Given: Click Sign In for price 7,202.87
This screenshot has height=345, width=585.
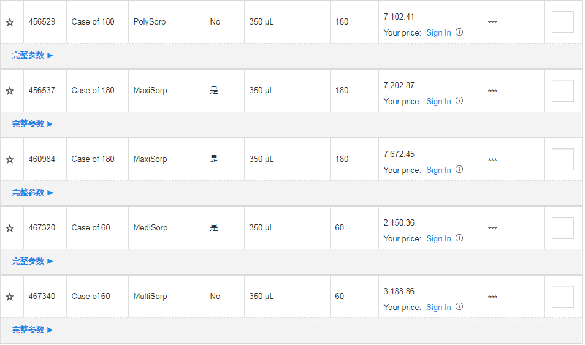Looking at the screenshot, I should pos(438,102).
